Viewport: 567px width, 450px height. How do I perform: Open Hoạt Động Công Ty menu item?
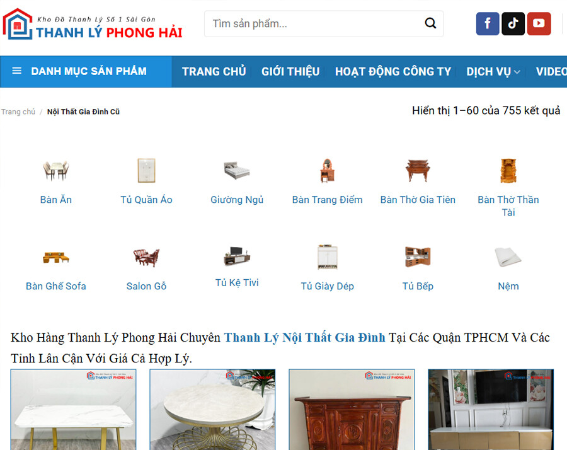click(x=392, y=72)
